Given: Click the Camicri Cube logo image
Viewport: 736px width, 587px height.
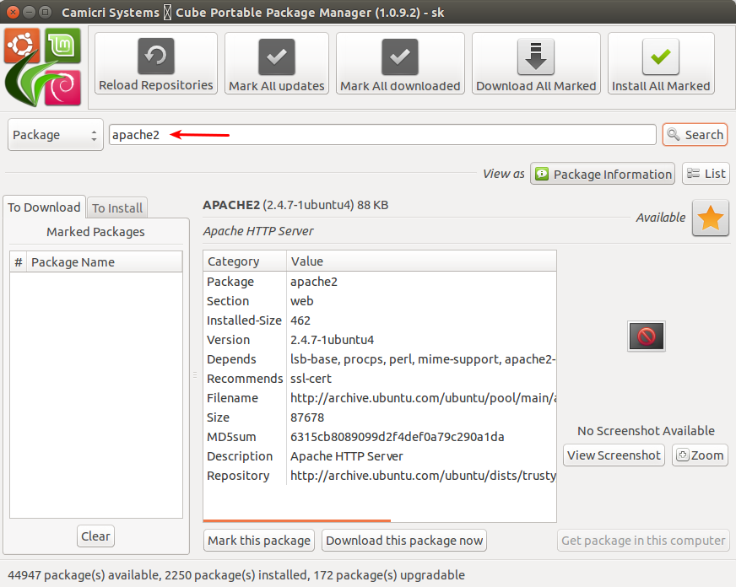Looking at the screenshot, I should [x=43, y=67].
